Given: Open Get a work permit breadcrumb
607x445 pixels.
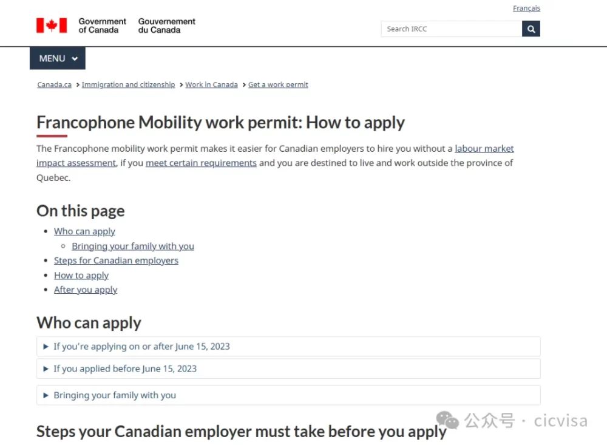Looking at the screenshot, I should click(x=278, y=85).
